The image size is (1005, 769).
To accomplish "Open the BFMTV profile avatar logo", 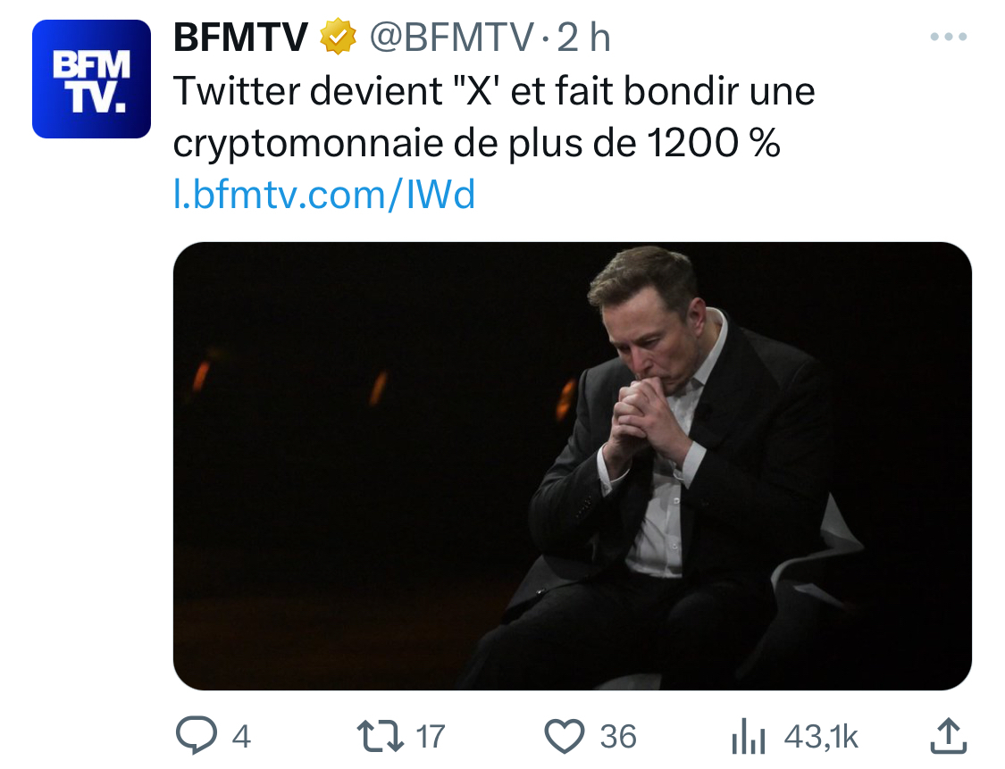I will click(x=91, y=79).
